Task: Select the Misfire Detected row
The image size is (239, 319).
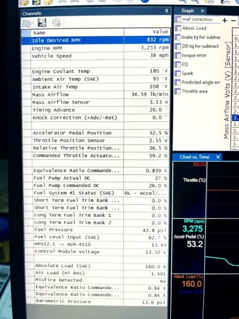Action: (x=96, y=280)
